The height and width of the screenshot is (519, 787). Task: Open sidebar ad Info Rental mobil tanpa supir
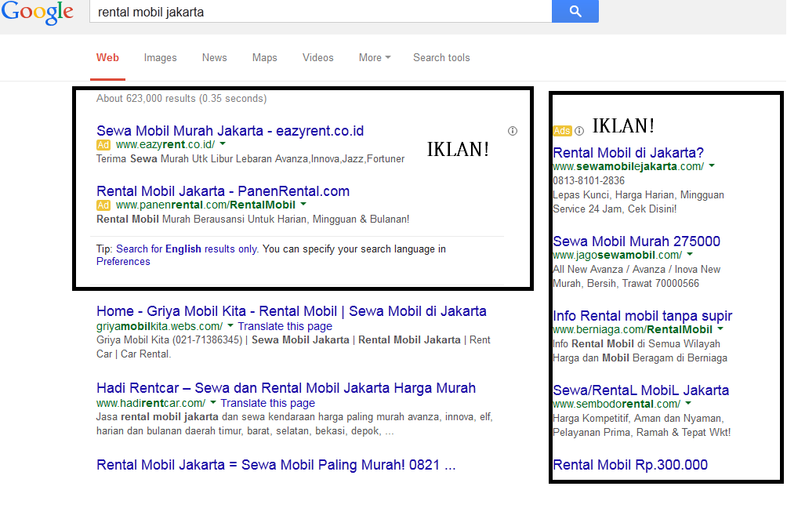tap(643, 316)
